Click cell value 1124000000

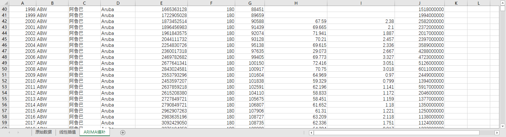420,123
